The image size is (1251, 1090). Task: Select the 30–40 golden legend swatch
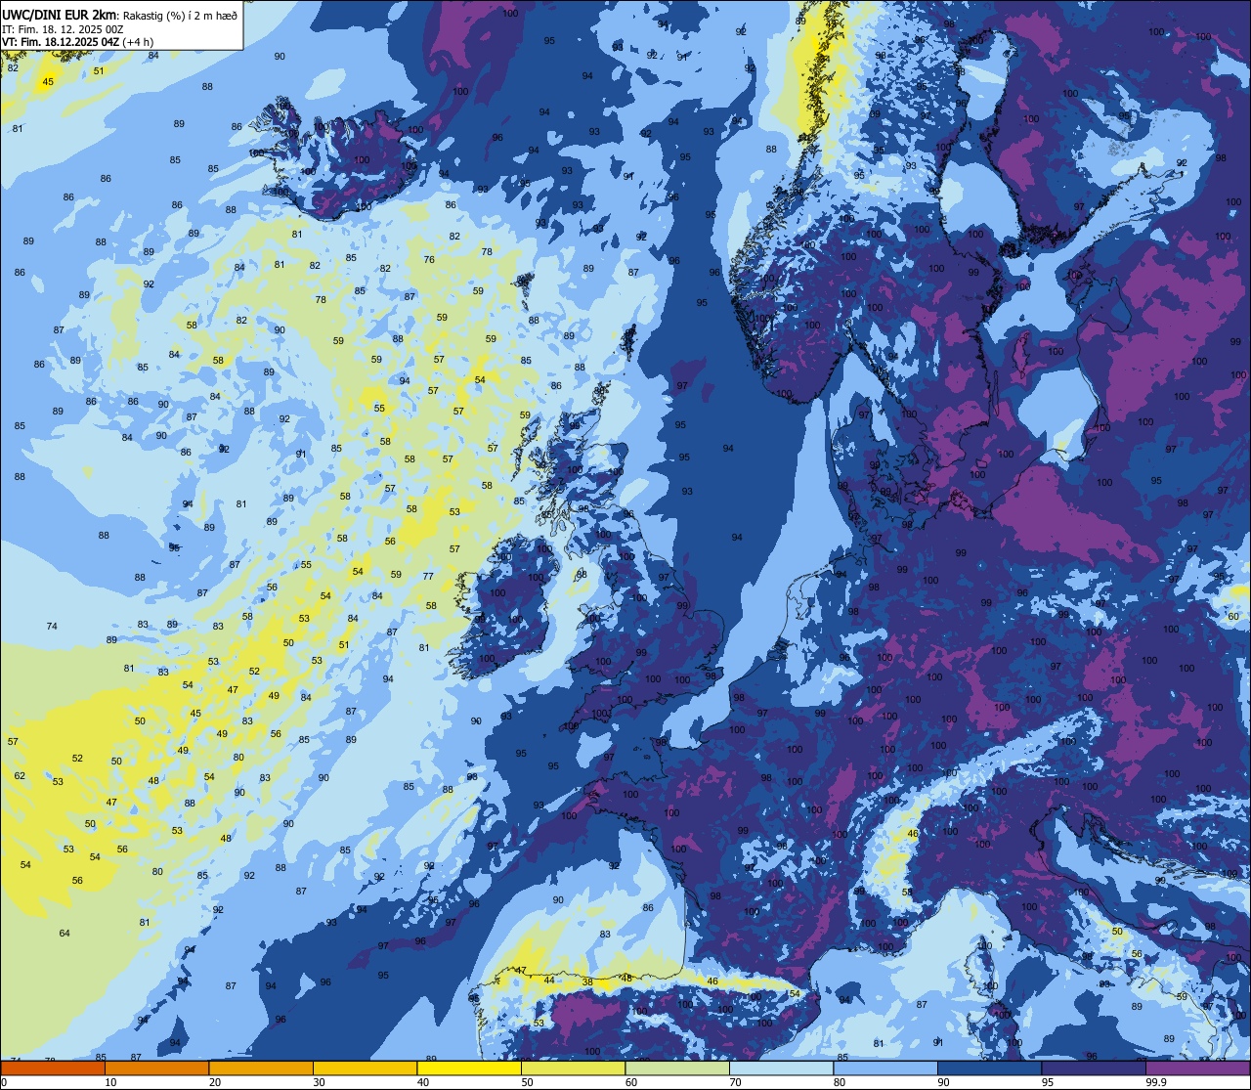click(x=365, y=1068)
